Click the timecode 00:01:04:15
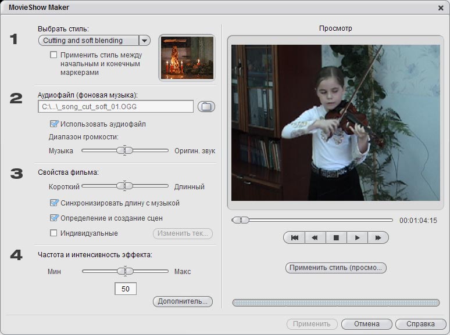The image size is (450, 335). [418, 221]
